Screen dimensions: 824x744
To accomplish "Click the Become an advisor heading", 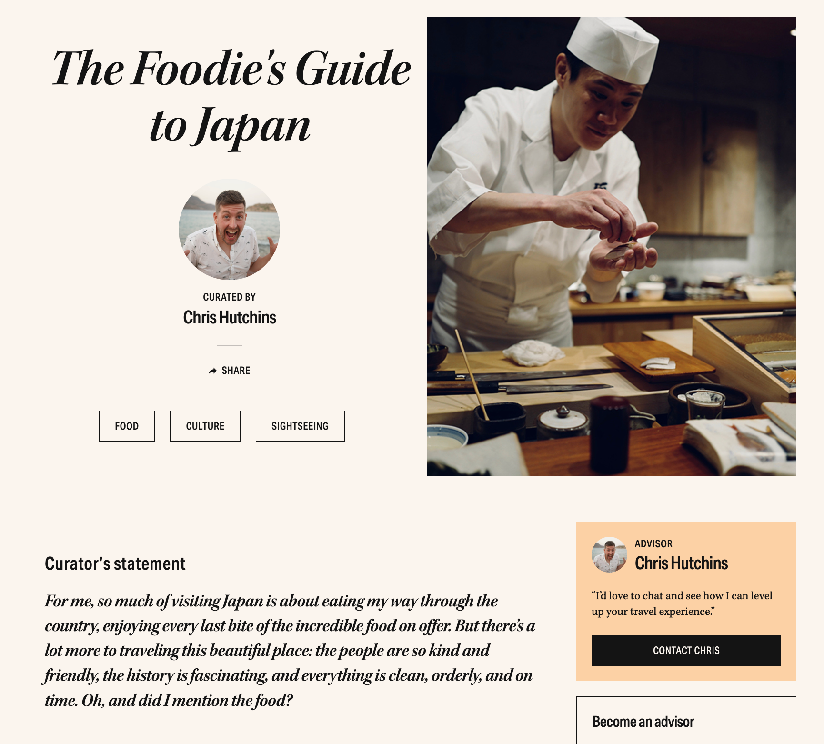I will pos(643,722).
